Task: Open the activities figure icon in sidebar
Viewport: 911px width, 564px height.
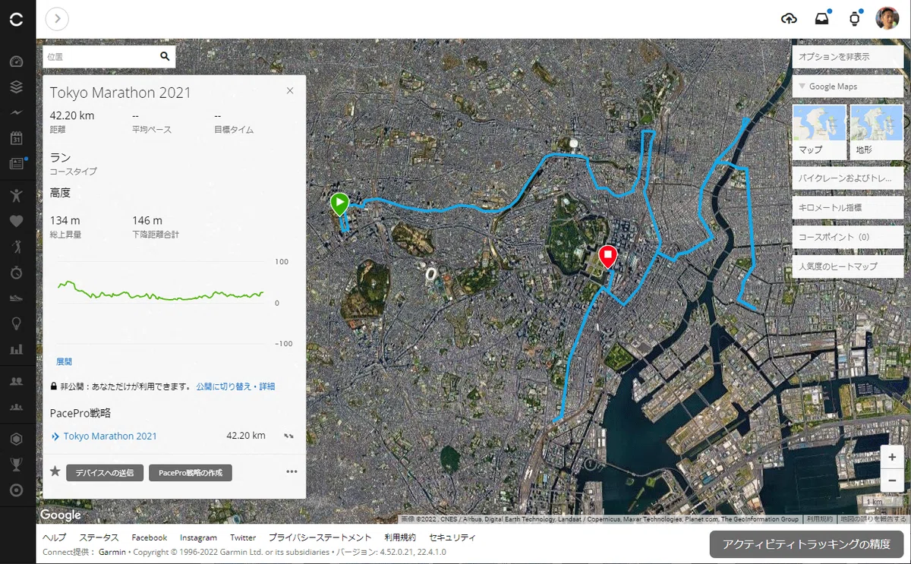Action: (16, 195)
